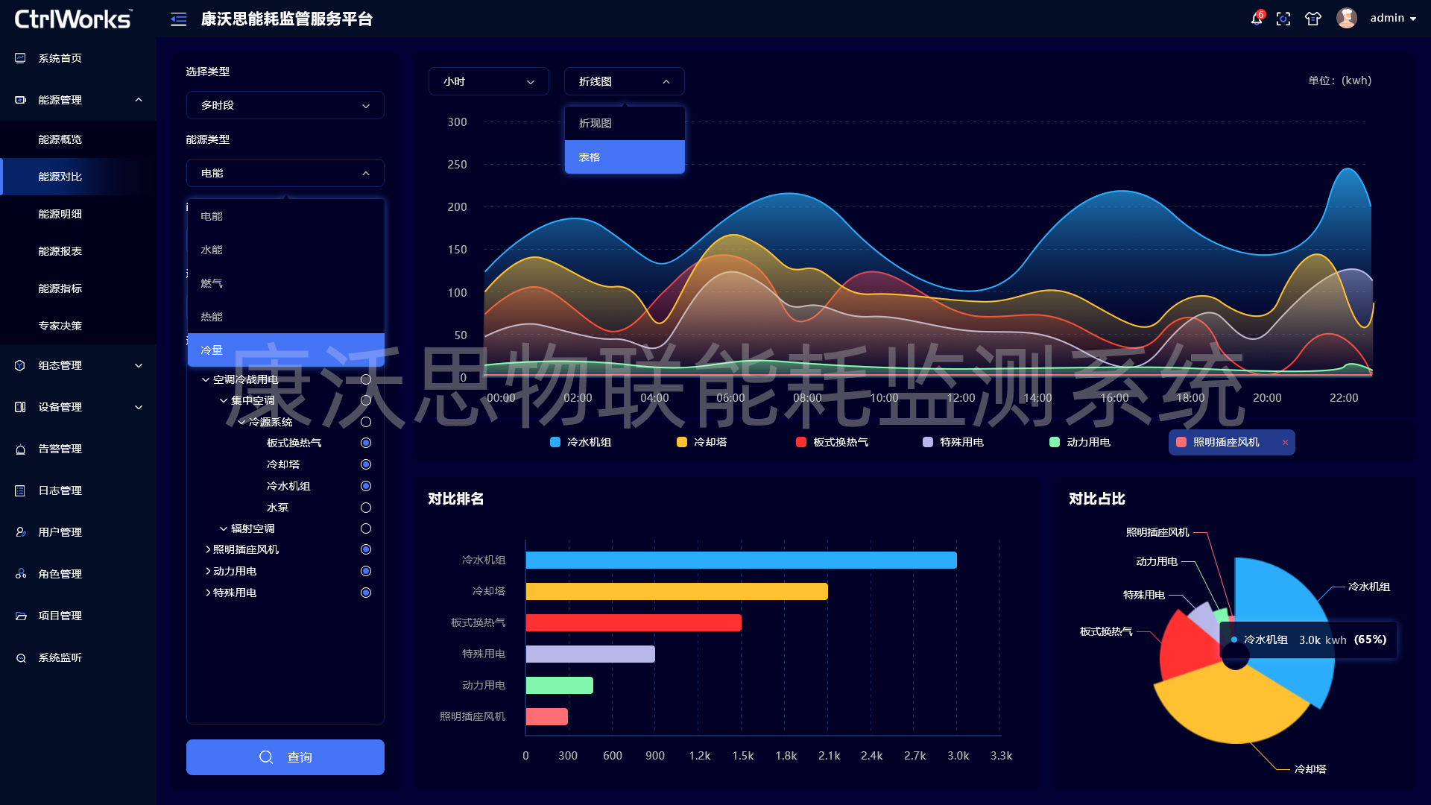
Task: Toggle the 动力用电 radio button
Action: [x=366, y=571]
